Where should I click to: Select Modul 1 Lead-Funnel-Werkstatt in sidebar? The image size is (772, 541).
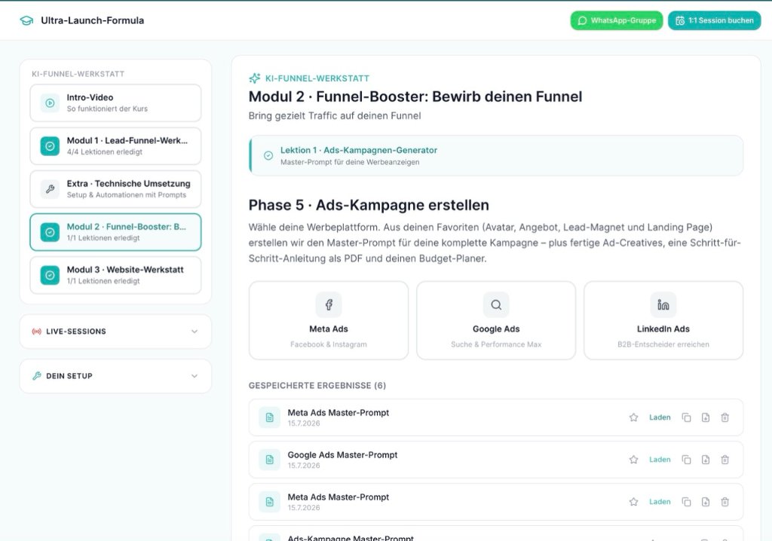[x=115, y=146]
